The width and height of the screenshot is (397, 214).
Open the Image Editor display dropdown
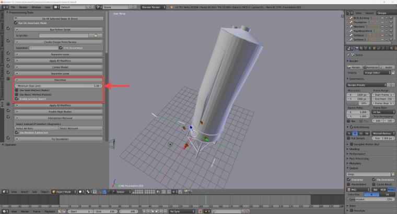(x=377, y=73)
